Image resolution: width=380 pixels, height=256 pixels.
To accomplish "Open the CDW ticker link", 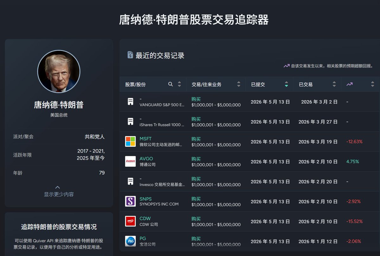I will coord(145,219).
